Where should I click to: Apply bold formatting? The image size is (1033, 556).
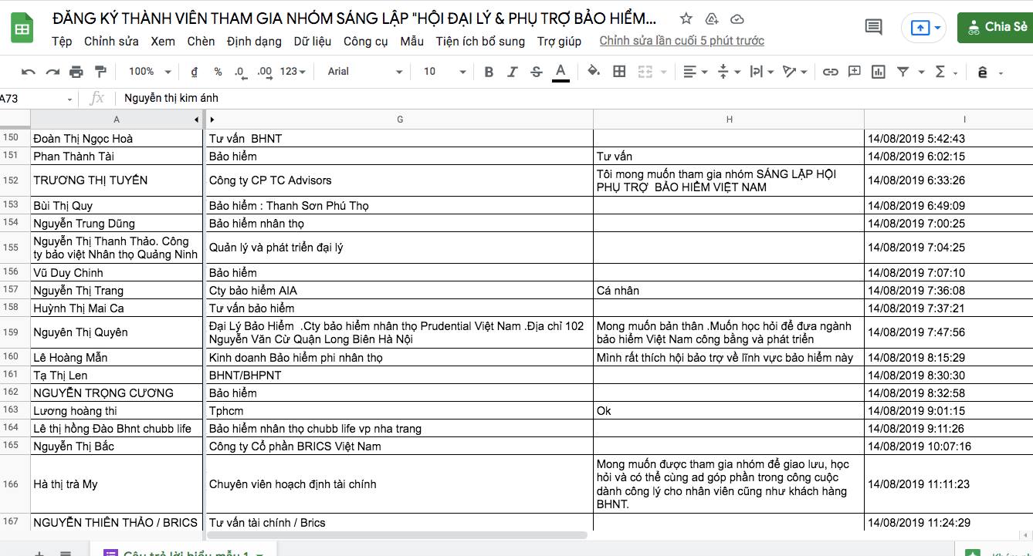[x=489, y=72]
